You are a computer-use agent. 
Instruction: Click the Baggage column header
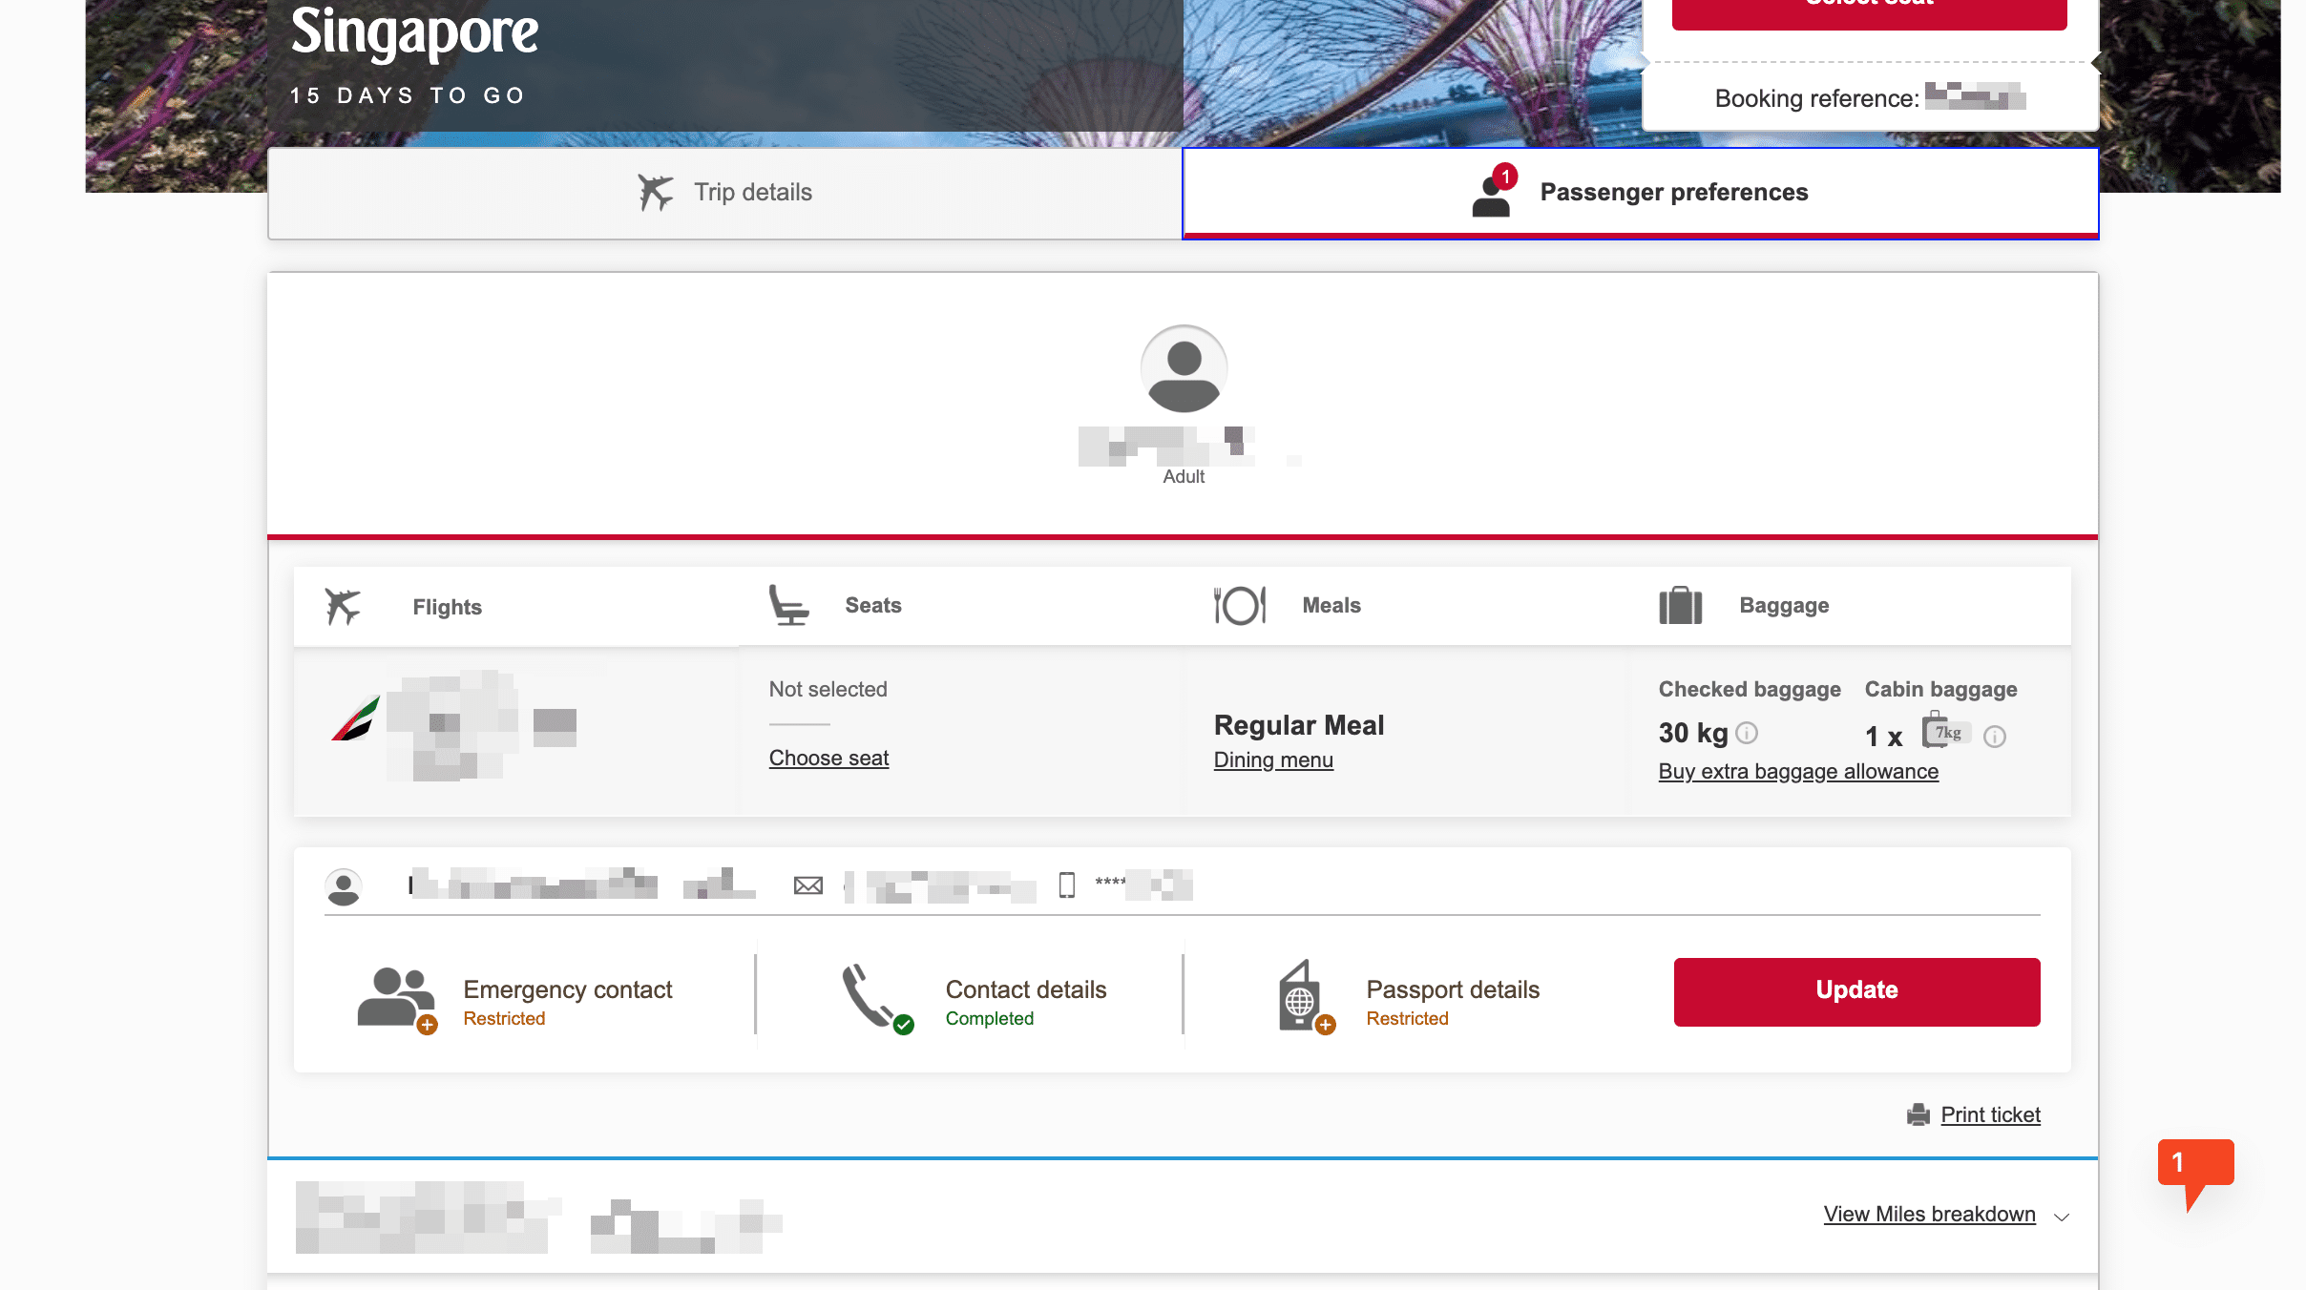tap(1784, 606)
